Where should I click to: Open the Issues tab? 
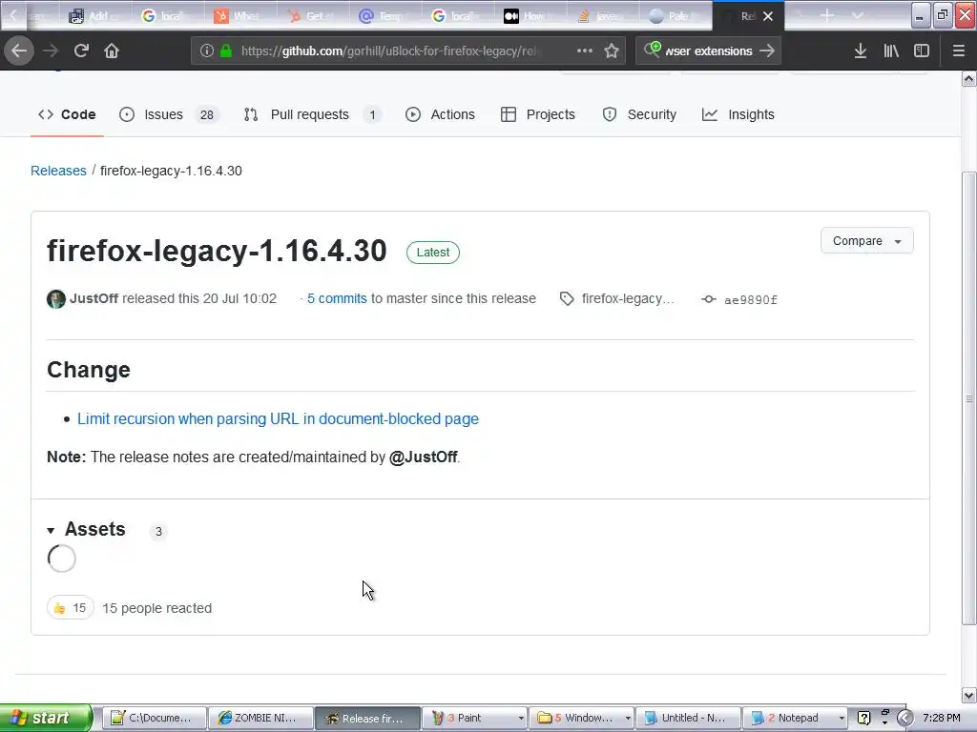[170, 114]
